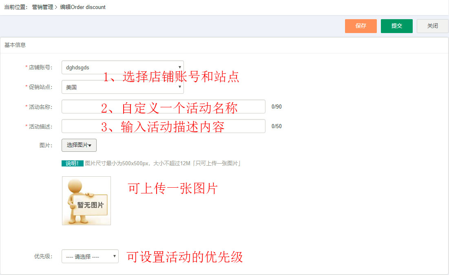Click the 优先级 field label
The image size is (449, 275).
43,256
